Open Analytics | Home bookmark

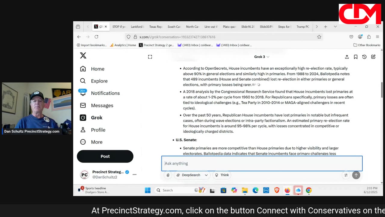tap(123, 45)
